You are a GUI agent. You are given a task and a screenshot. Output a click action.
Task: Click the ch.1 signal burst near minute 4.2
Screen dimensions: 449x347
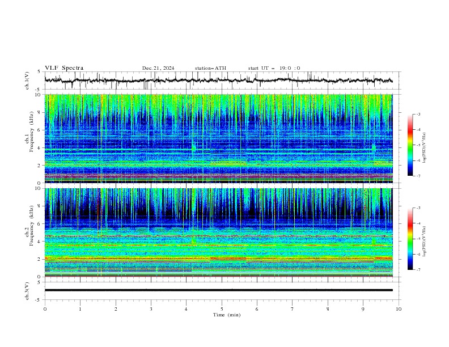(x=193, y=147)
